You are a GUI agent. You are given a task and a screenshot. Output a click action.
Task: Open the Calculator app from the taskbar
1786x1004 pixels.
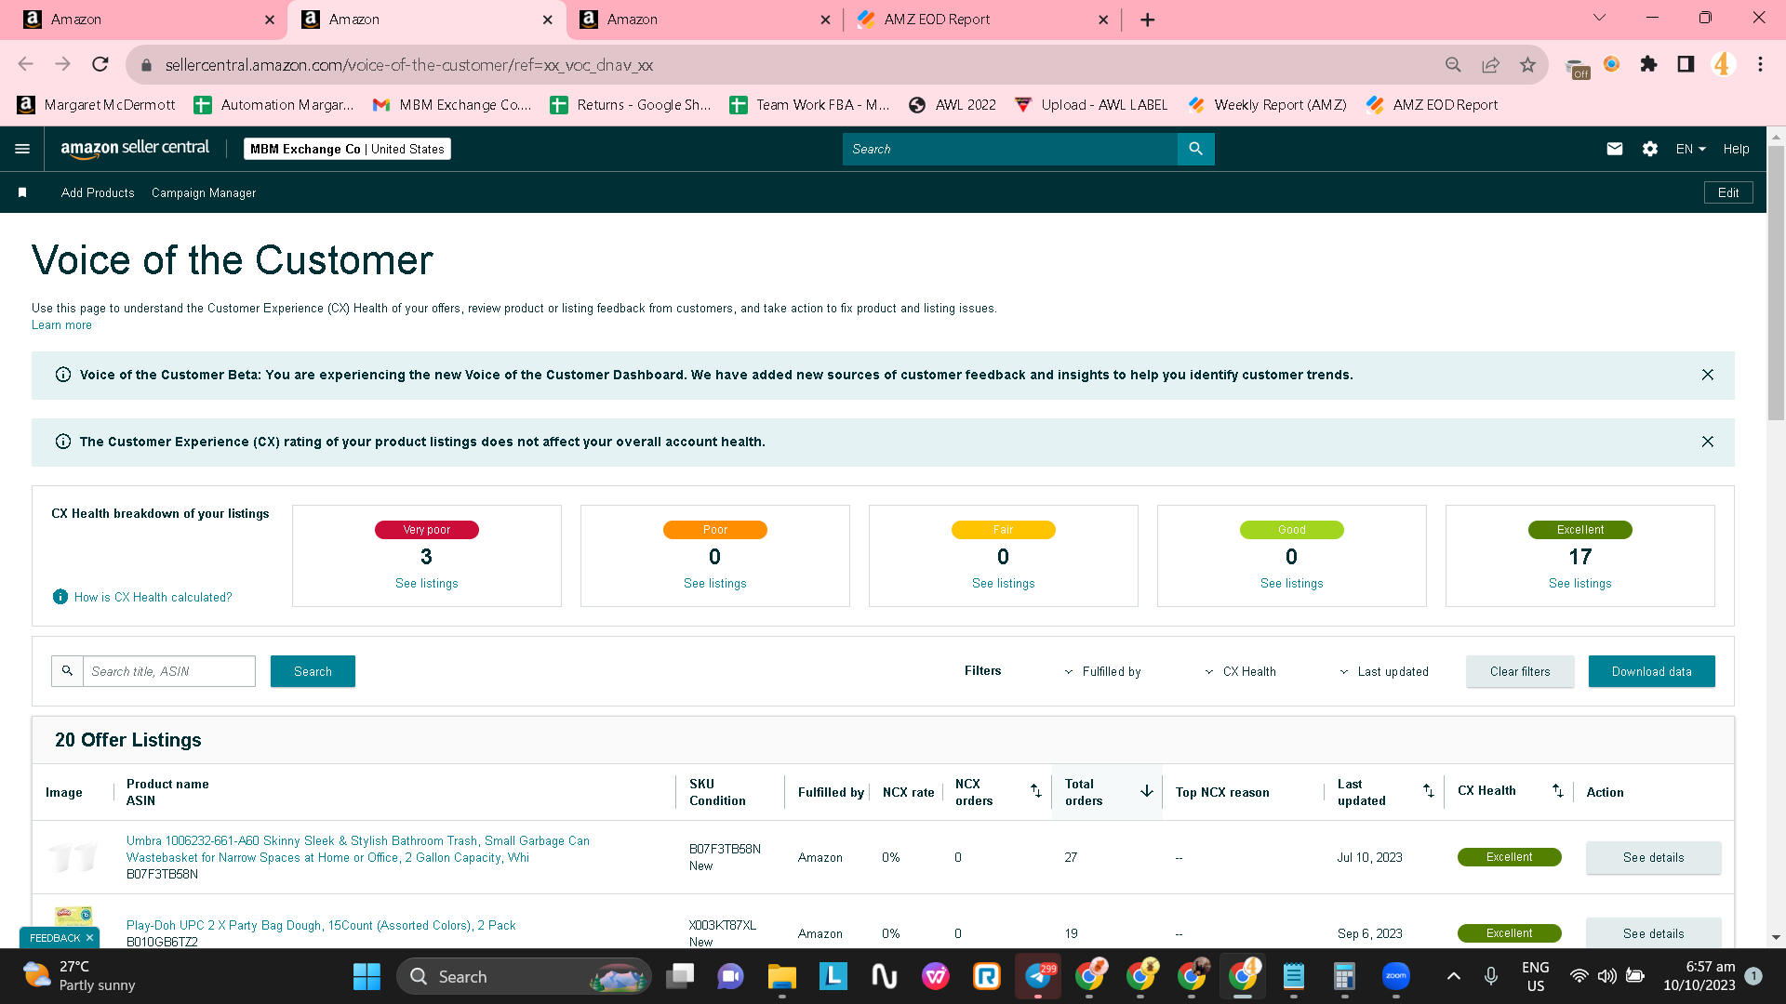click(1344, 976)
